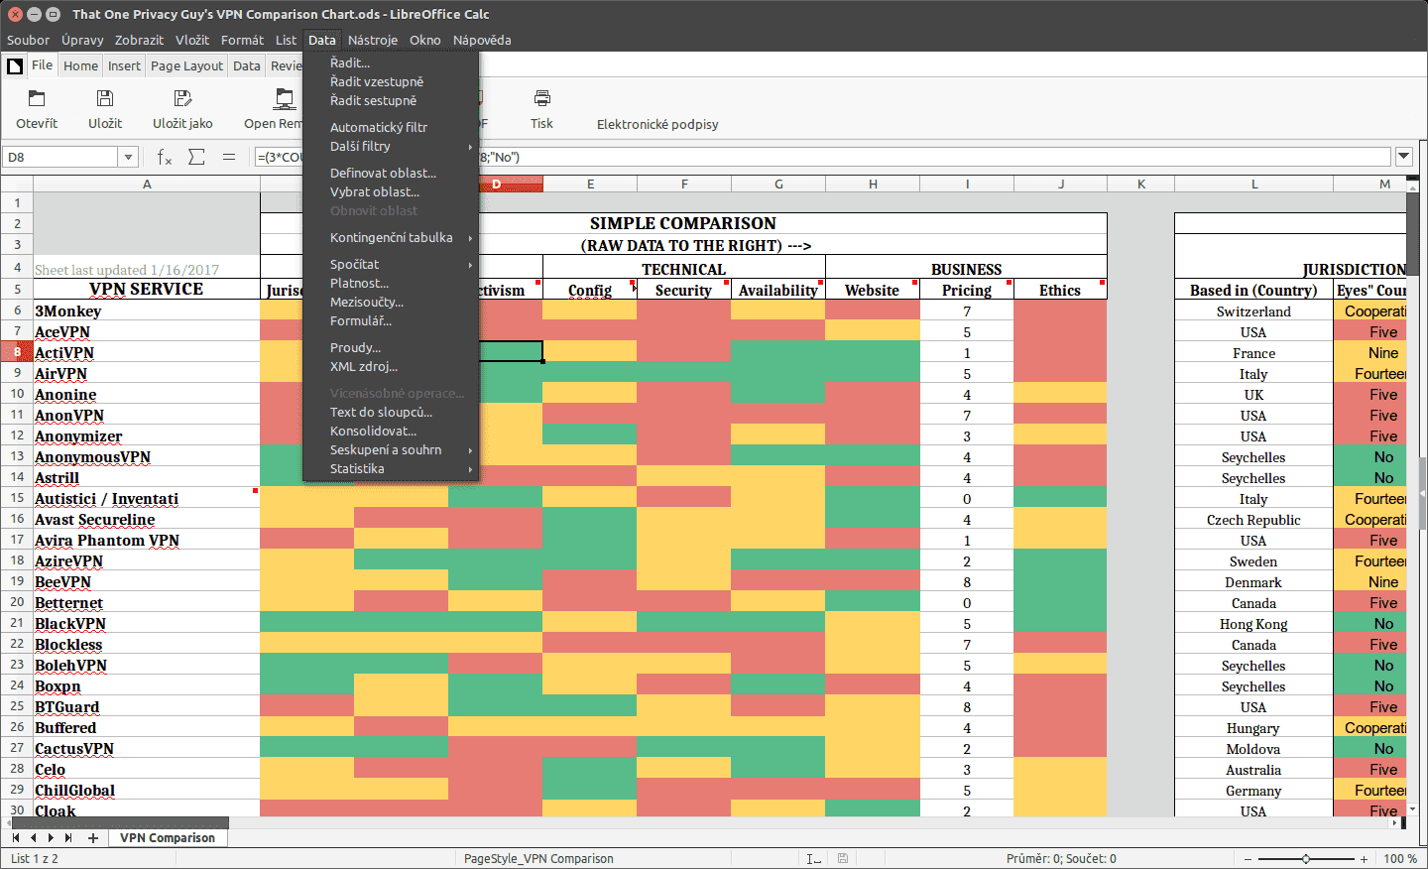Click the Uložit (save) toolbar icon
This screenshot has height=869, width=1428.
[105, 98]
